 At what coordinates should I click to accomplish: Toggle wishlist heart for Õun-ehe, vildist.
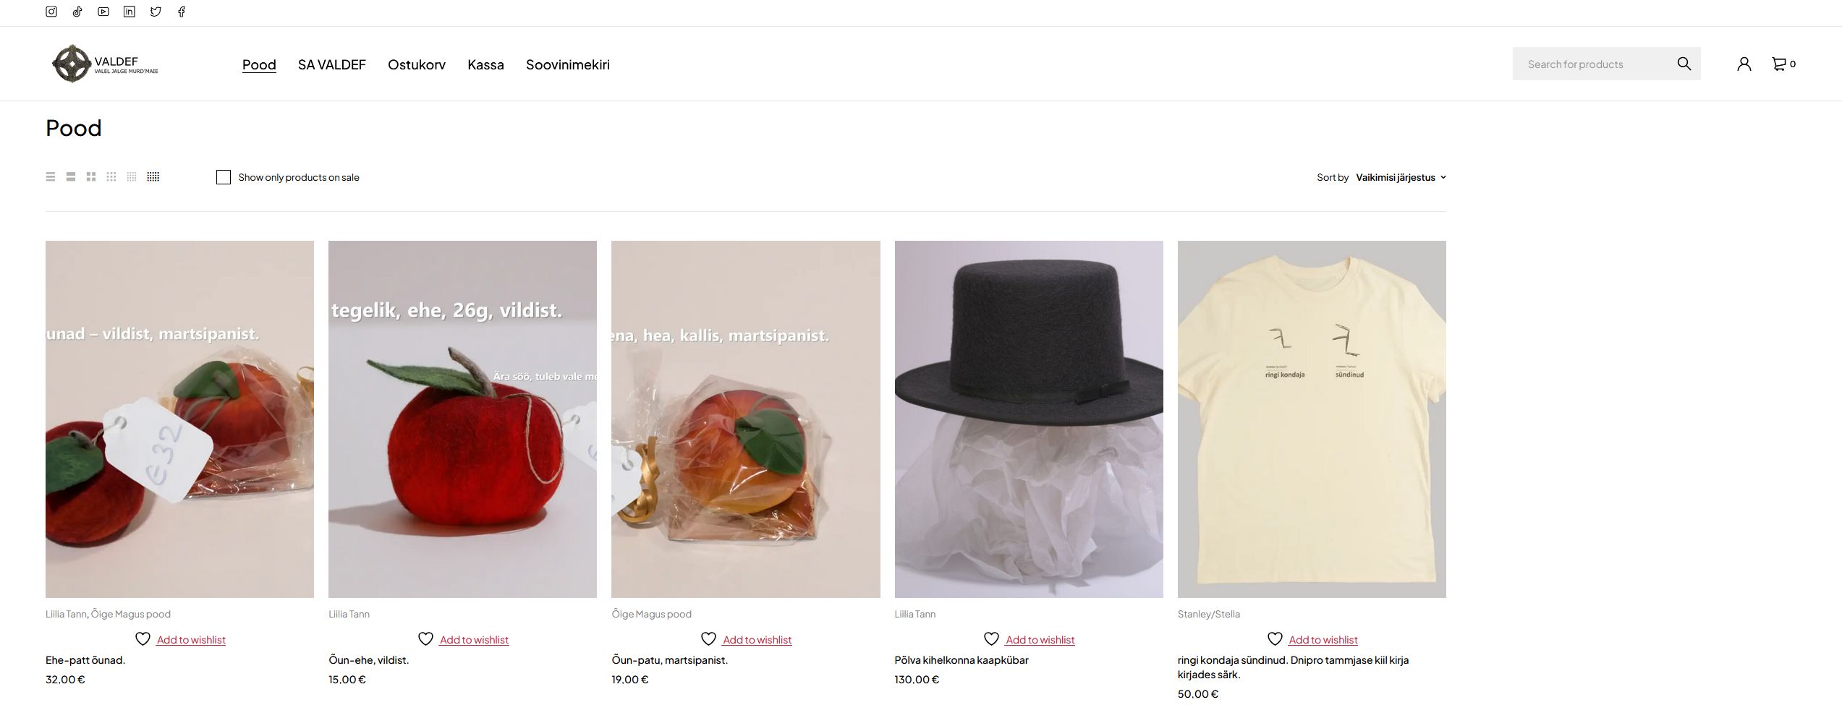(x=425, y=639)
